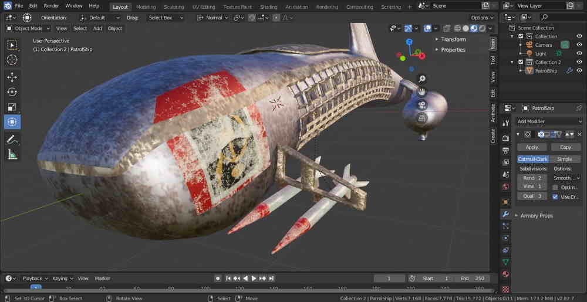Click the camera view icon in viewport

pos(421,105)
